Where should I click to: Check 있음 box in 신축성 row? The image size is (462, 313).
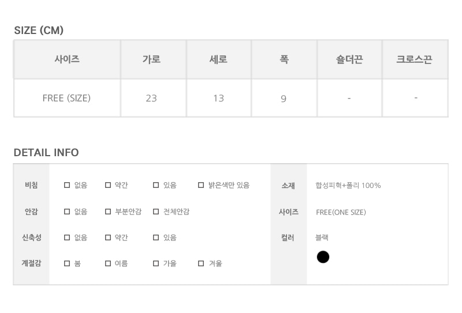pyautogui.click(x=156, y=237)
